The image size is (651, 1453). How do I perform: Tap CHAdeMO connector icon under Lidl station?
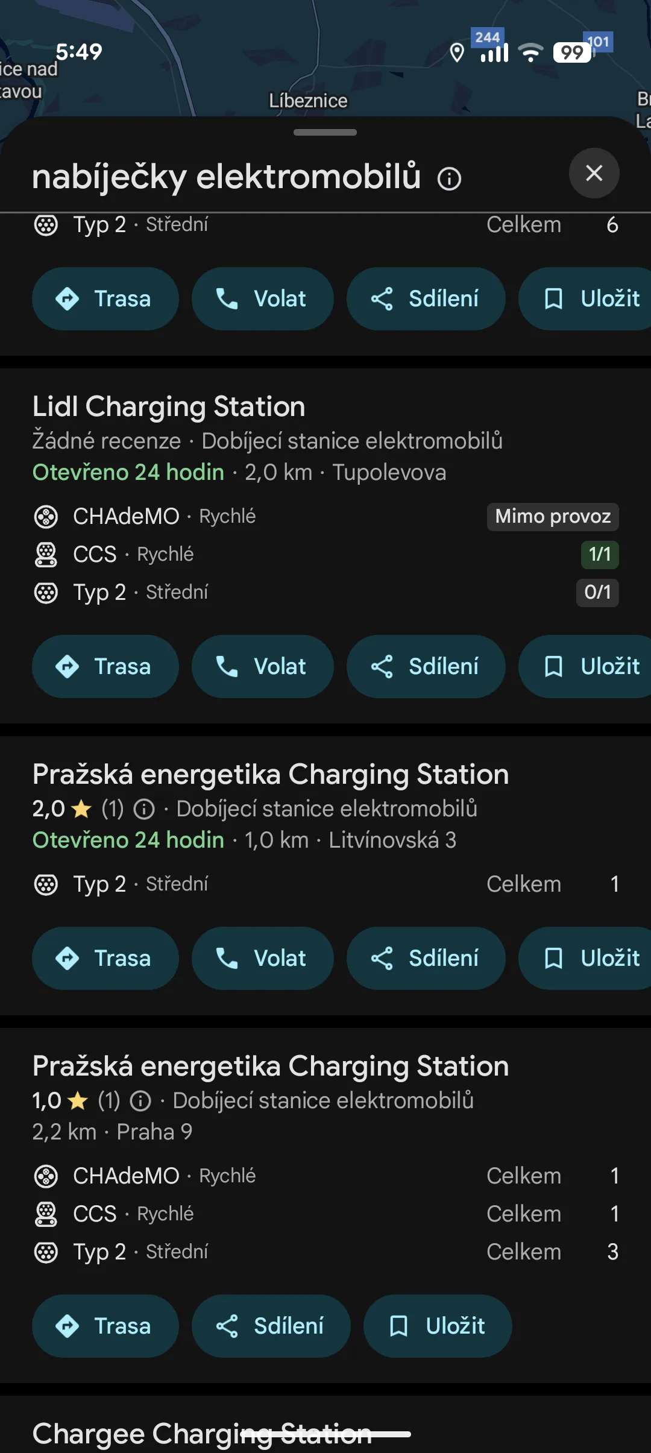(46, 517)
